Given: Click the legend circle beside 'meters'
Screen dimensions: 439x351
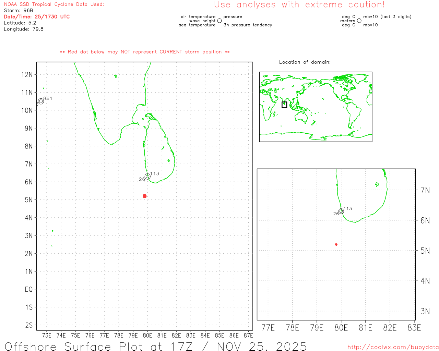Looking at the screenshot, I should tap(359, 21).
